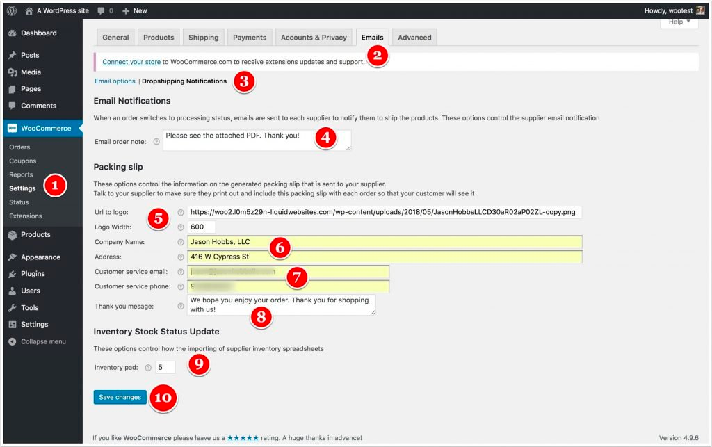Click A WordPress site title link
Image resolution: width=712 pixels, height=447 pixels.
[x=63, y=10]
